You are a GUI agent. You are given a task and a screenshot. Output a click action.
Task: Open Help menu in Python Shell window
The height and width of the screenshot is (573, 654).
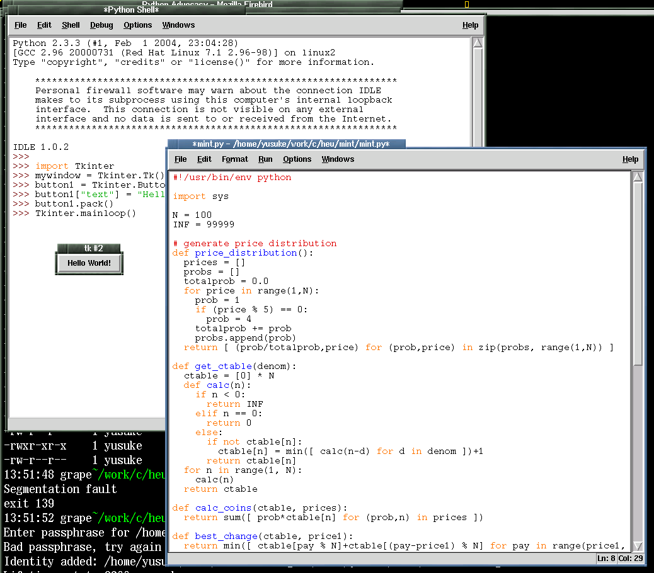pyautogui.click(x=470, y=25)
